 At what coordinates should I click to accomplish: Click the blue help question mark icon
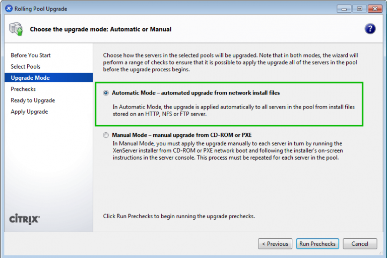click(370, 29)
